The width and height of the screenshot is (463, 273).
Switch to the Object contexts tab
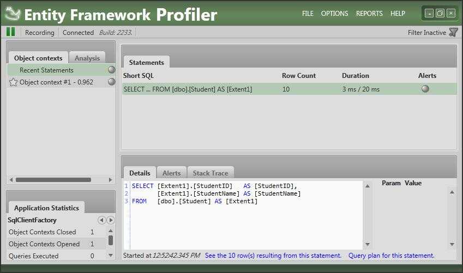(x=38, y=58)
